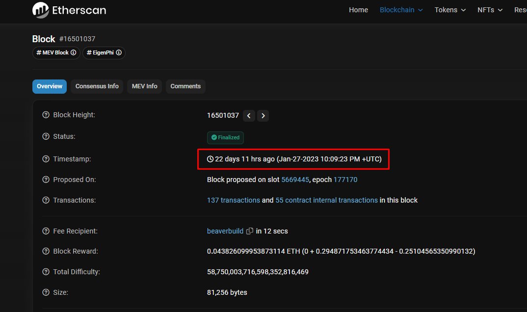Open the NFTs dropdown menu
527x312 pixels.
click(x=490, y=10)
